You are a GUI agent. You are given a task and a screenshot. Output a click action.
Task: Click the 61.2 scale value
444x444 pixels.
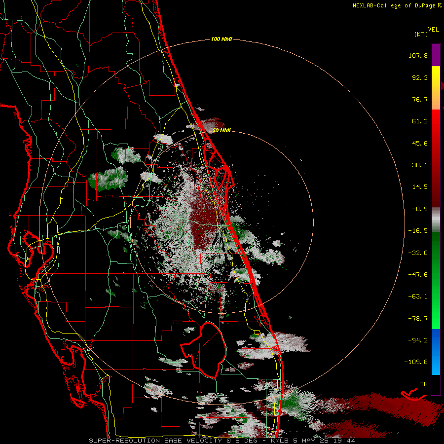coord(420,121)
